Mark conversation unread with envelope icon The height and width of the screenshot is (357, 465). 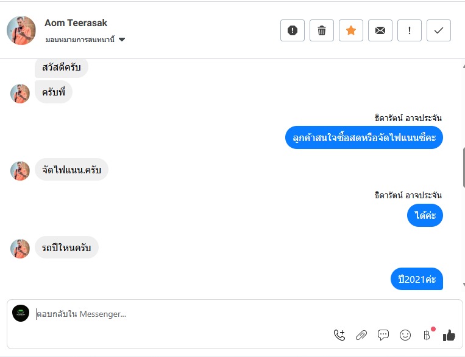380,30
